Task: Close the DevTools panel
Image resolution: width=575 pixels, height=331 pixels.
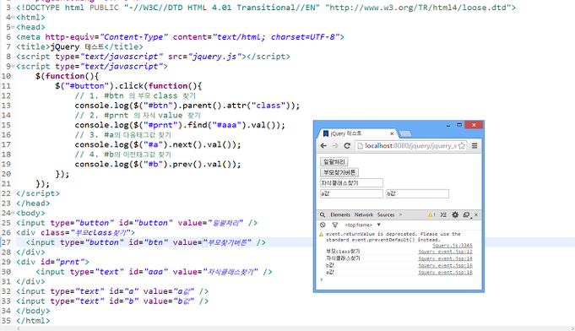Action: (x=476, y=214)
